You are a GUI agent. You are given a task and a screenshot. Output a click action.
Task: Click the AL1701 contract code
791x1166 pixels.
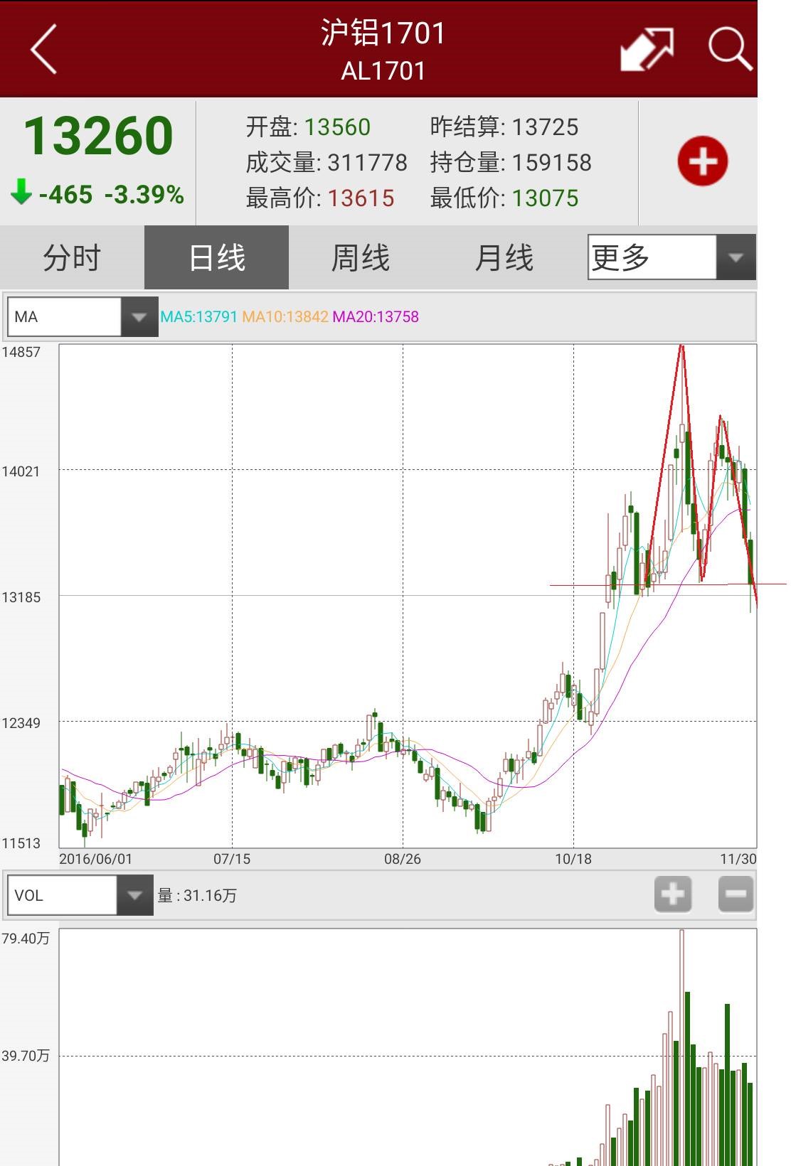[x=383, y=71]
